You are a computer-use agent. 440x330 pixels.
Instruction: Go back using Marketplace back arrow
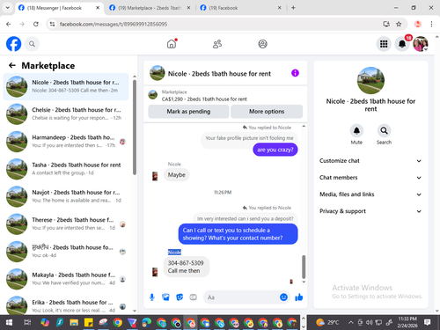12,65
